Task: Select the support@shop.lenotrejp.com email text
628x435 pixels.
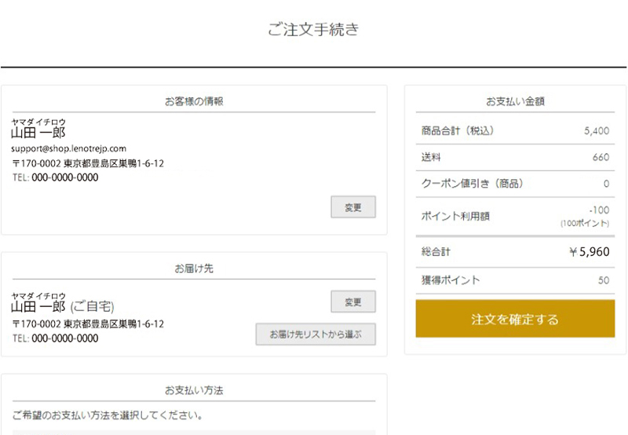Action: [69, 148]
